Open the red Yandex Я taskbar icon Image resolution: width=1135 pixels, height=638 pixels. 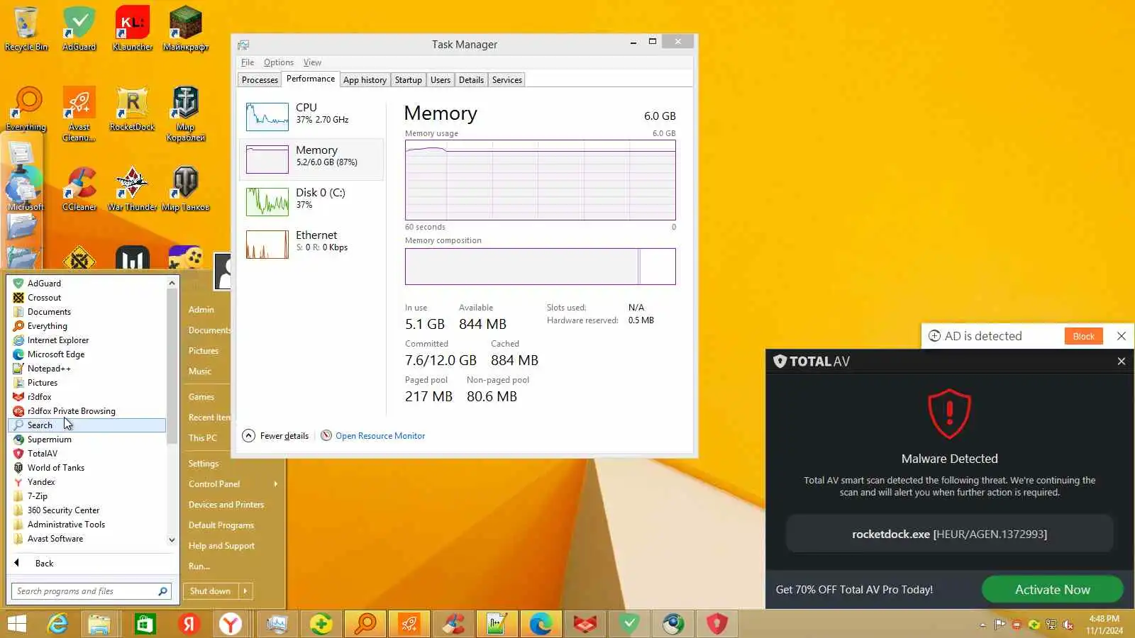pyautogui.click(x=189, y=624)
